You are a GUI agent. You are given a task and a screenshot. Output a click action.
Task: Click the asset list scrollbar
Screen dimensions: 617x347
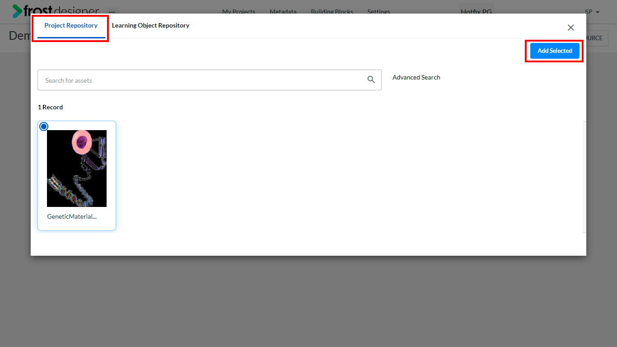tap(584, 177)
